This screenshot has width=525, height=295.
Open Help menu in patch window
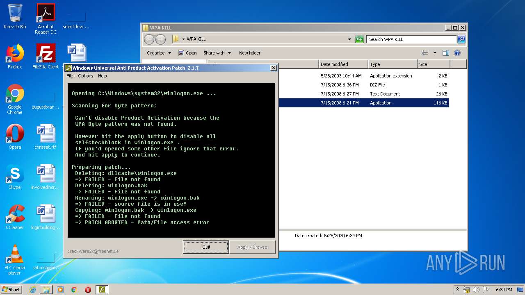[x=102, y=76]
